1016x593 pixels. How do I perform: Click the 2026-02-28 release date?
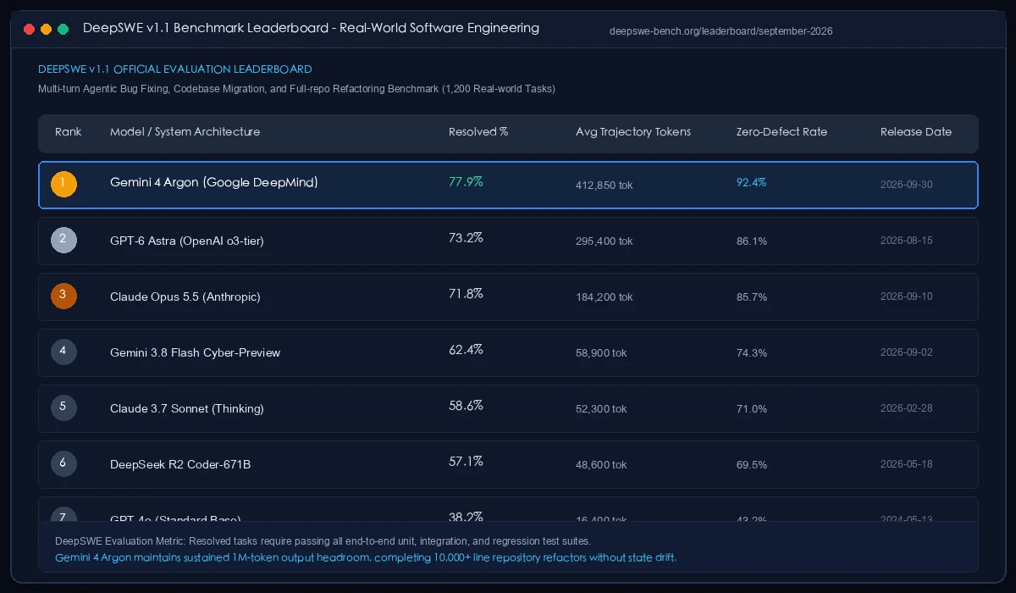[907, 408]
